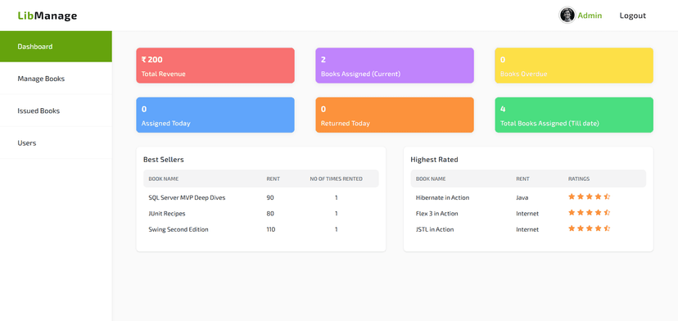Click the RATINGS column header
The image size is (678, 321).
(x=579, y=179)
